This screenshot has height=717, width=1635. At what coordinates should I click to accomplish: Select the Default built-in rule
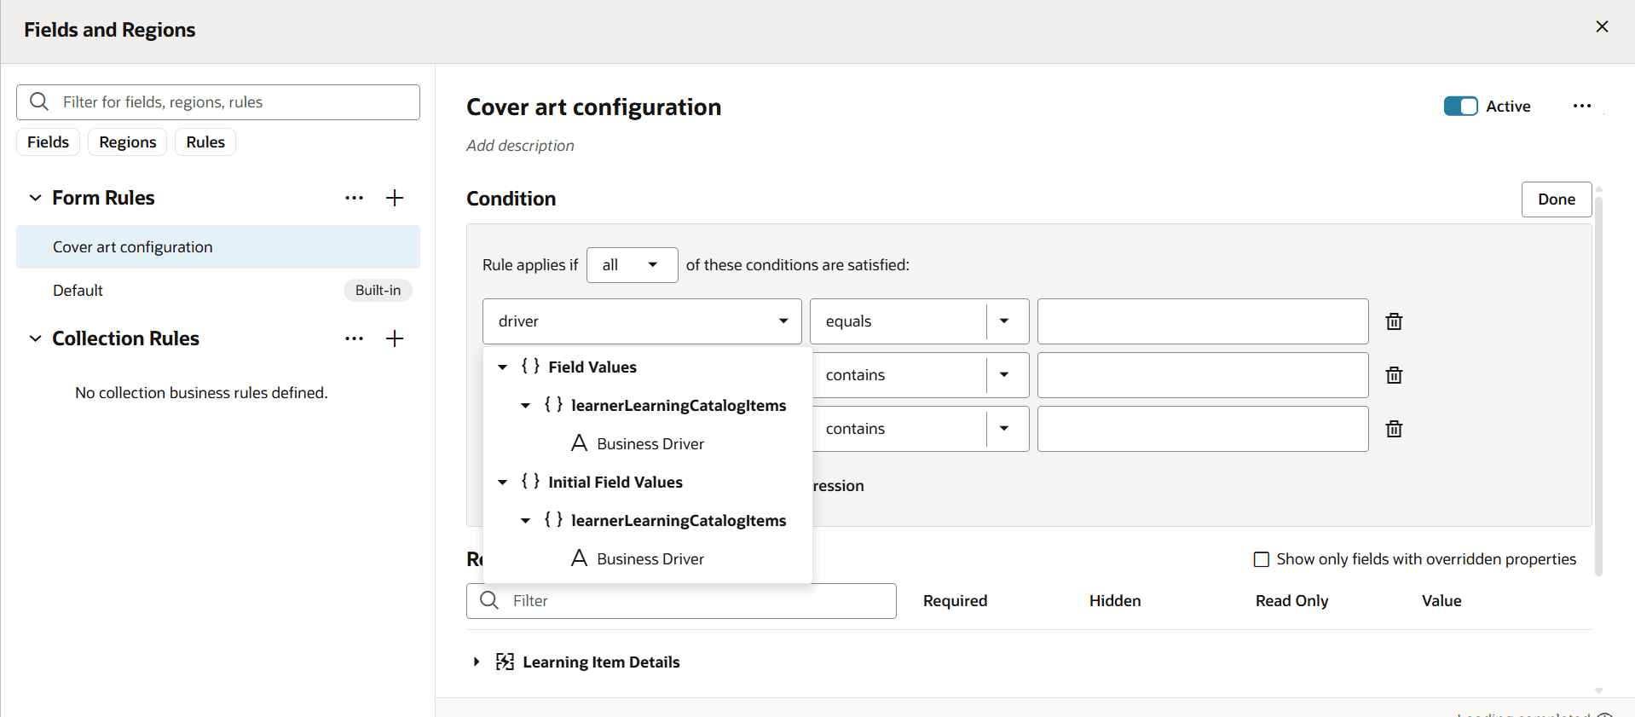pos(78,291)
